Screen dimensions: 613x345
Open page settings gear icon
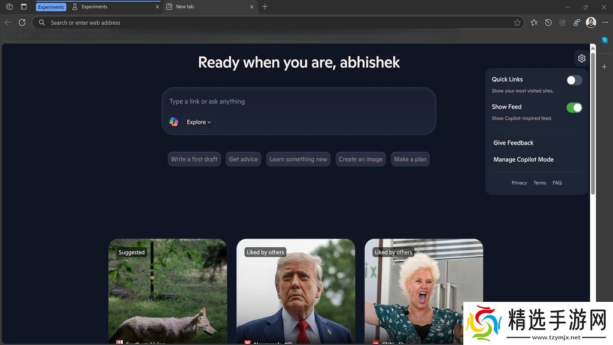coord(581,58)
